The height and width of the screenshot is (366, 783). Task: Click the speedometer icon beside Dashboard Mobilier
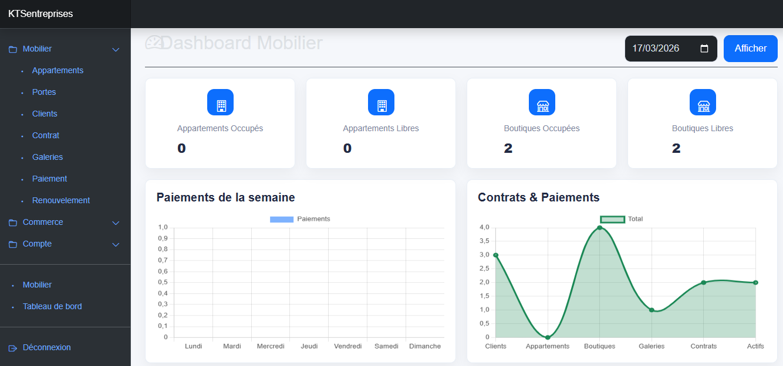click(x=154, y=43)
